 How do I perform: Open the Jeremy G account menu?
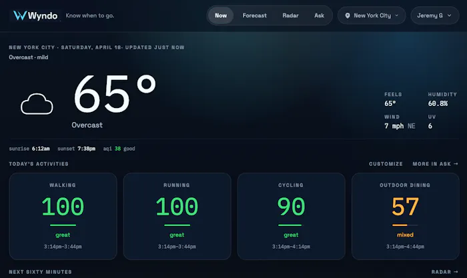pyautogui.click(x=434, y=15)
